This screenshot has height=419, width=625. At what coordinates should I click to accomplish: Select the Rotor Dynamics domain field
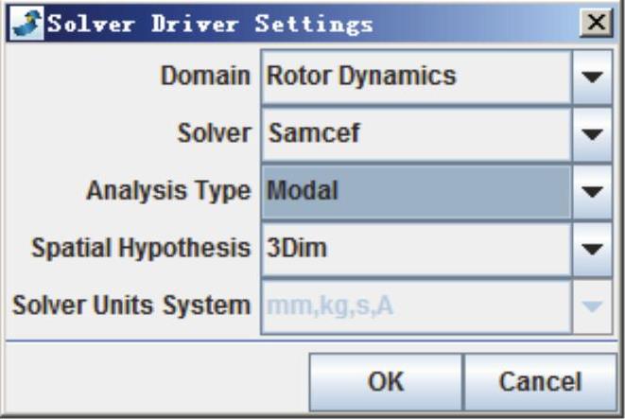[416, 76]
